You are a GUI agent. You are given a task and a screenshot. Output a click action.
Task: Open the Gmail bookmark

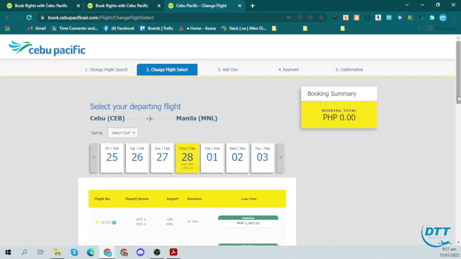pyautogui.click(x=37, y=28)
